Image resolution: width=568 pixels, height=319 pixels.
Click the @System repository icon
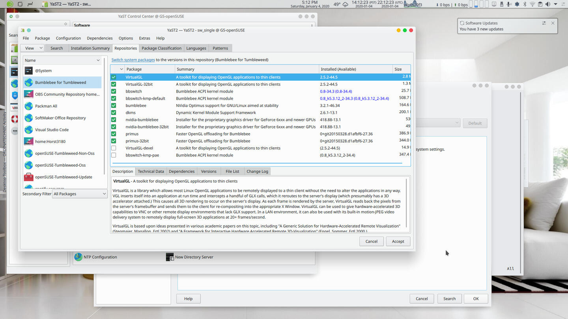pos(28,70)
